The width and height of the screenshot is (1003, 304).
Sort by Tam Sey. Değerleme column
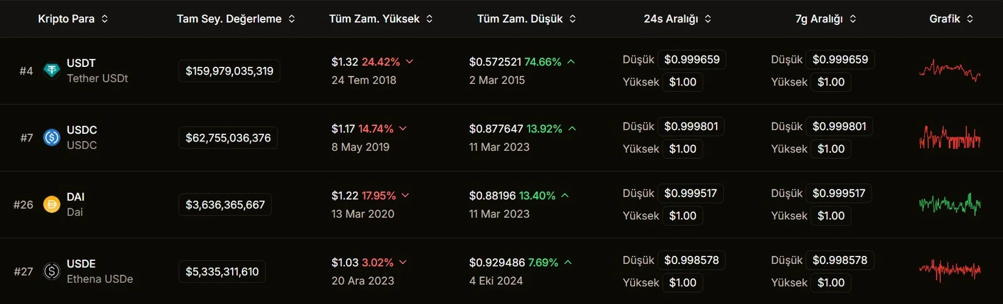pyautogui.click(x=236, y=19)
